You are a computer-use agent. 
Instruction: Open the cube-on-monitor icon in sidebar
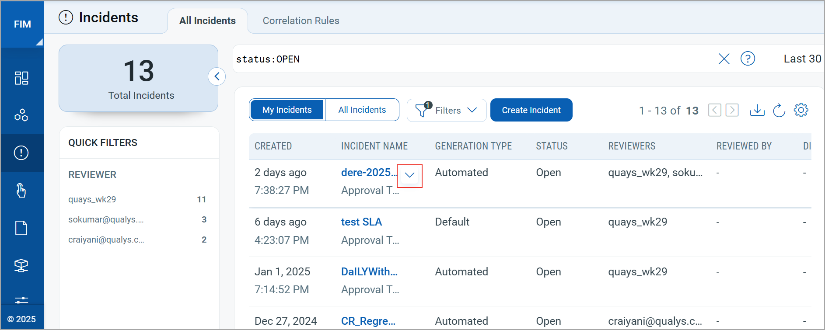[21, 265]
